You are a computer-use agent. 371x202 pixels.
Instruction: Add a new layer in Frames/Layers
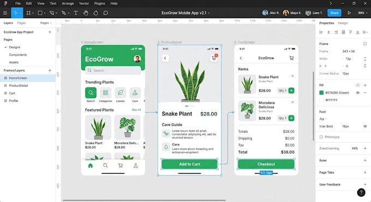click(50, 70)
